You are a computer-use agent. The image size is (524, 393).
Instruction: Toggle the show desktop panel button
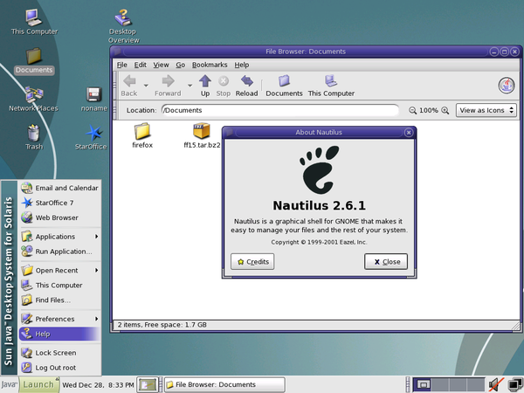click(148, 384)
